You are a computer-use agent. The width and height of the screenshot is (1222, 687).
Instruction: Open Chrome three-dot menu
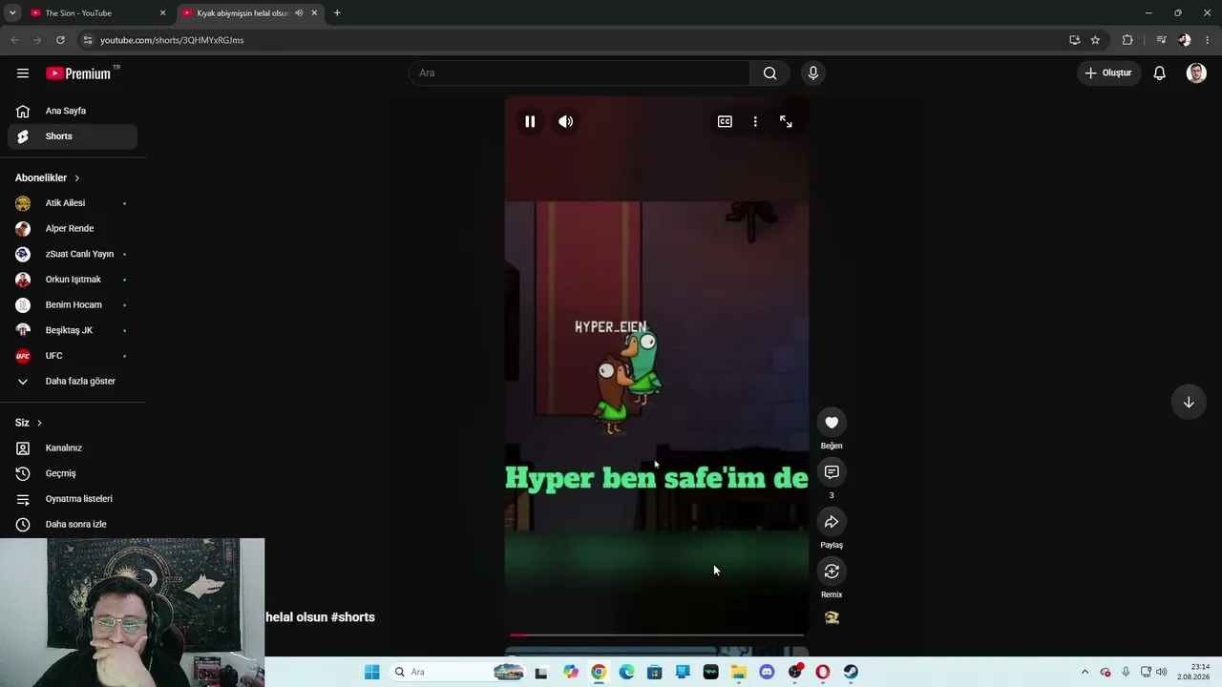click(1208, 40)
